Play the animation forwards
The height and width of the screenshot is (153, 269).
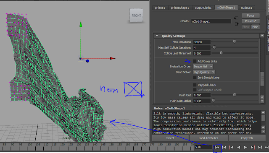pos(245,148)
